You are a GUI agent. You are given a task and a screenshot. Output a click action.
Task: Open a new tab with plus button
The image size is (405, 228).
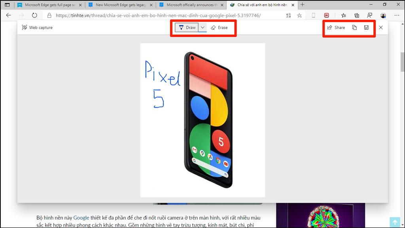coord(303,5)
